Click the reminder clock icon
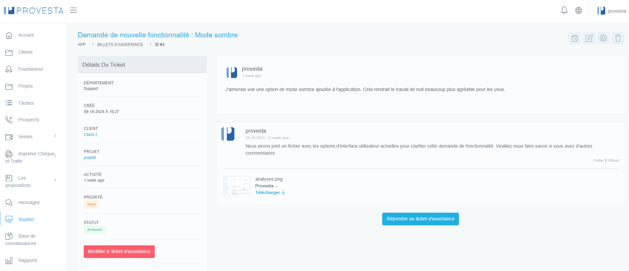The width and height of the screenshot is (629, 271). [x=575, y=38]
